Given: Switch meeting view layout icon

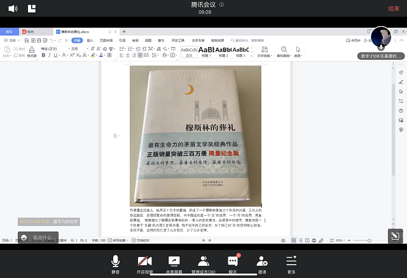Looking at the screenshot, I should click(32, 8).
